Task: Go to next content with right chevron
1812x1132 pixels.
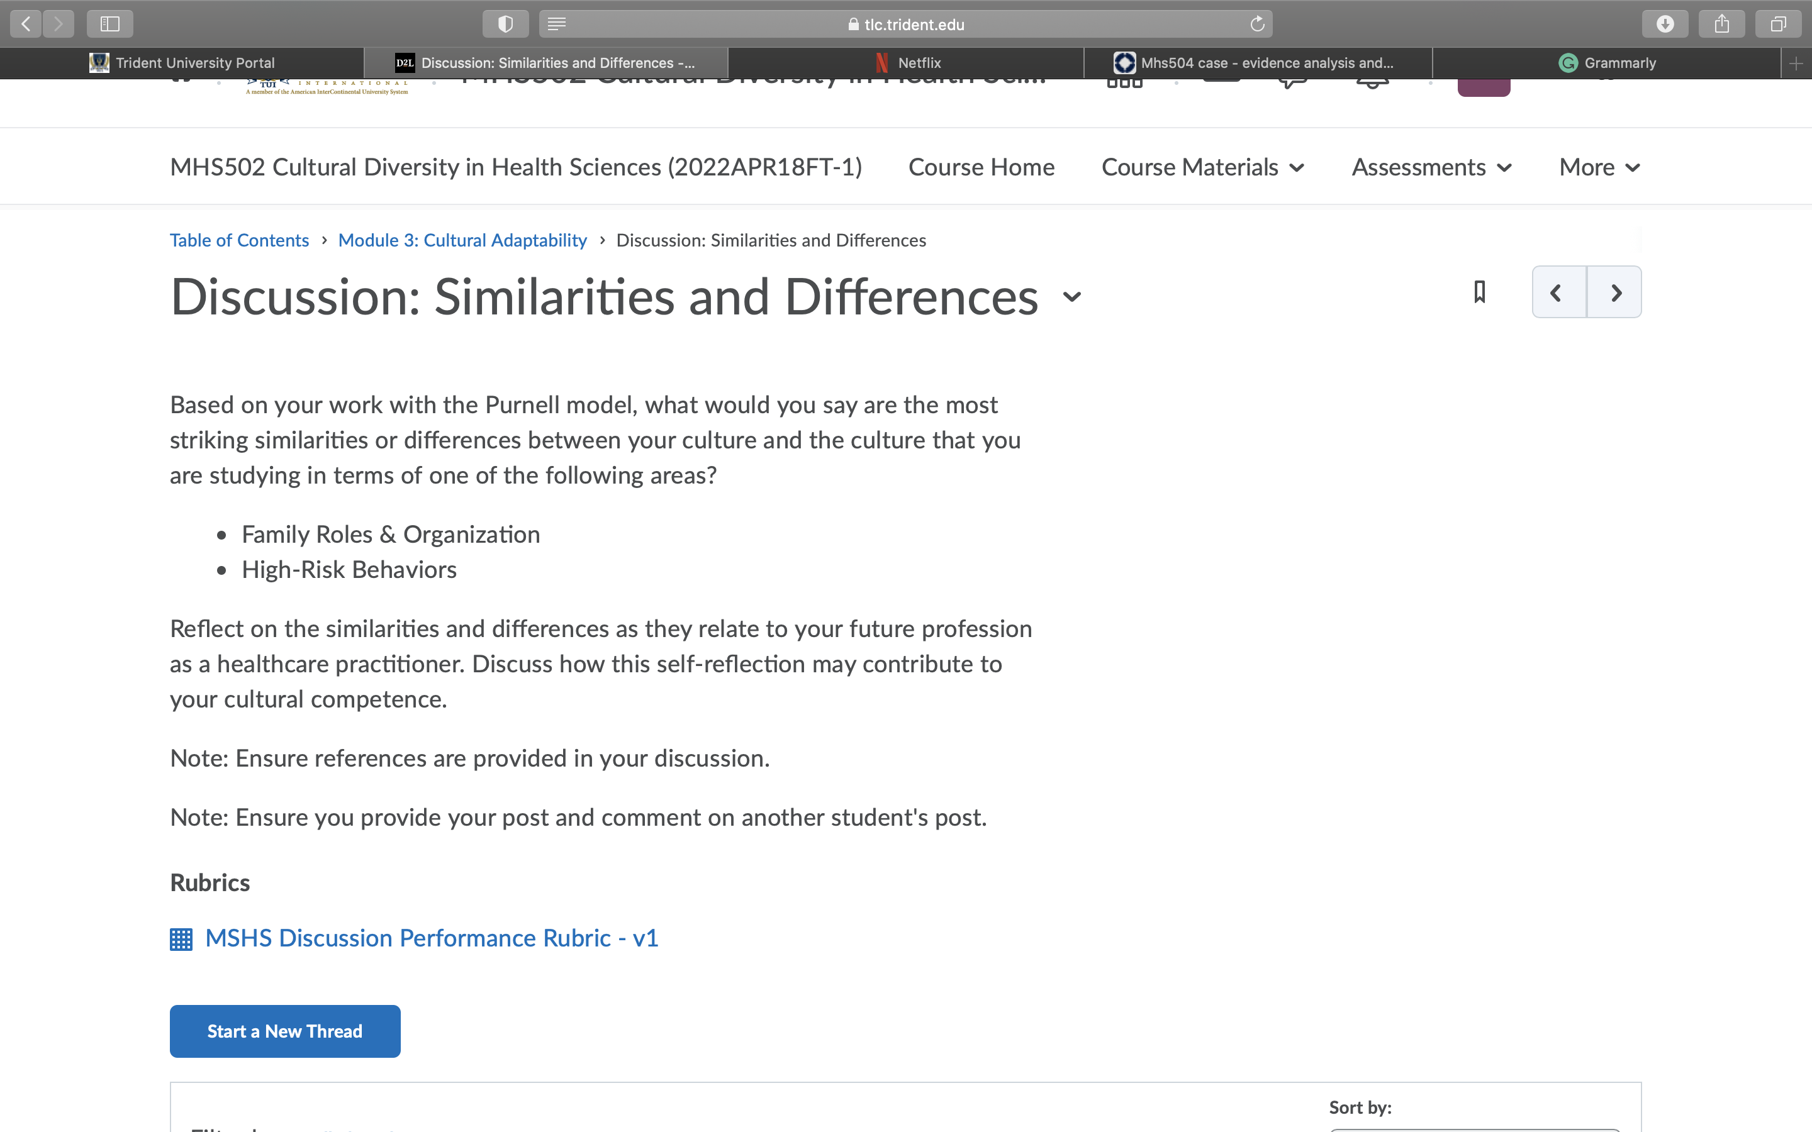Action: (x=1614, y=292)
